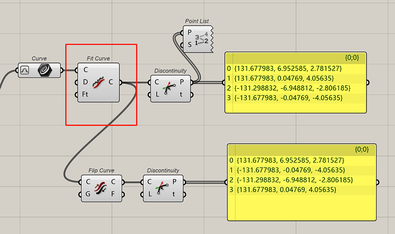Click the small square icon on Curve parameter
The height and width of the screenshot is (234, 395).
pyautogui.click(x=25, y=70)
